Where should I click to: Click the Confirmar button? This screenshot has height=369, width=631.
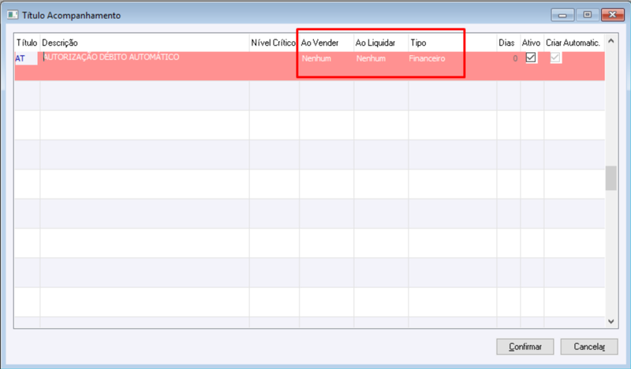click(525, 346)
